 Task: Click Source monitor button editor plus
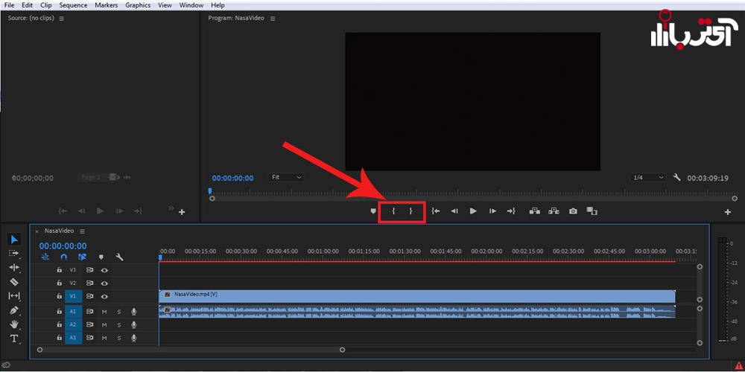point(182,212)
